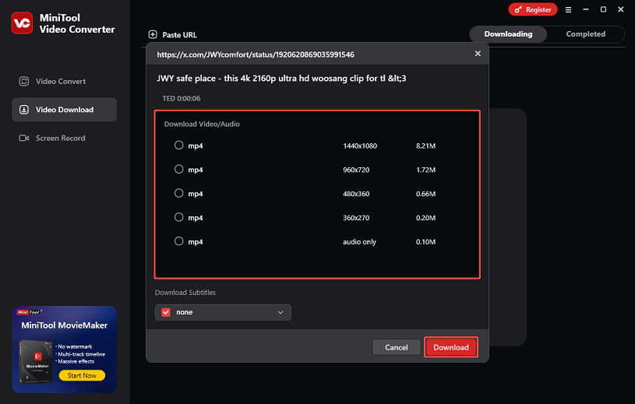Click the Register button
Image resolution: width=635 pixels, height=404 pixels.
(532, 9)
